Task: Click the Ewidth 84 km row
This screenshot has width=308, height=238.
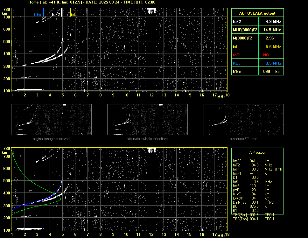Action: click(251, 198)
